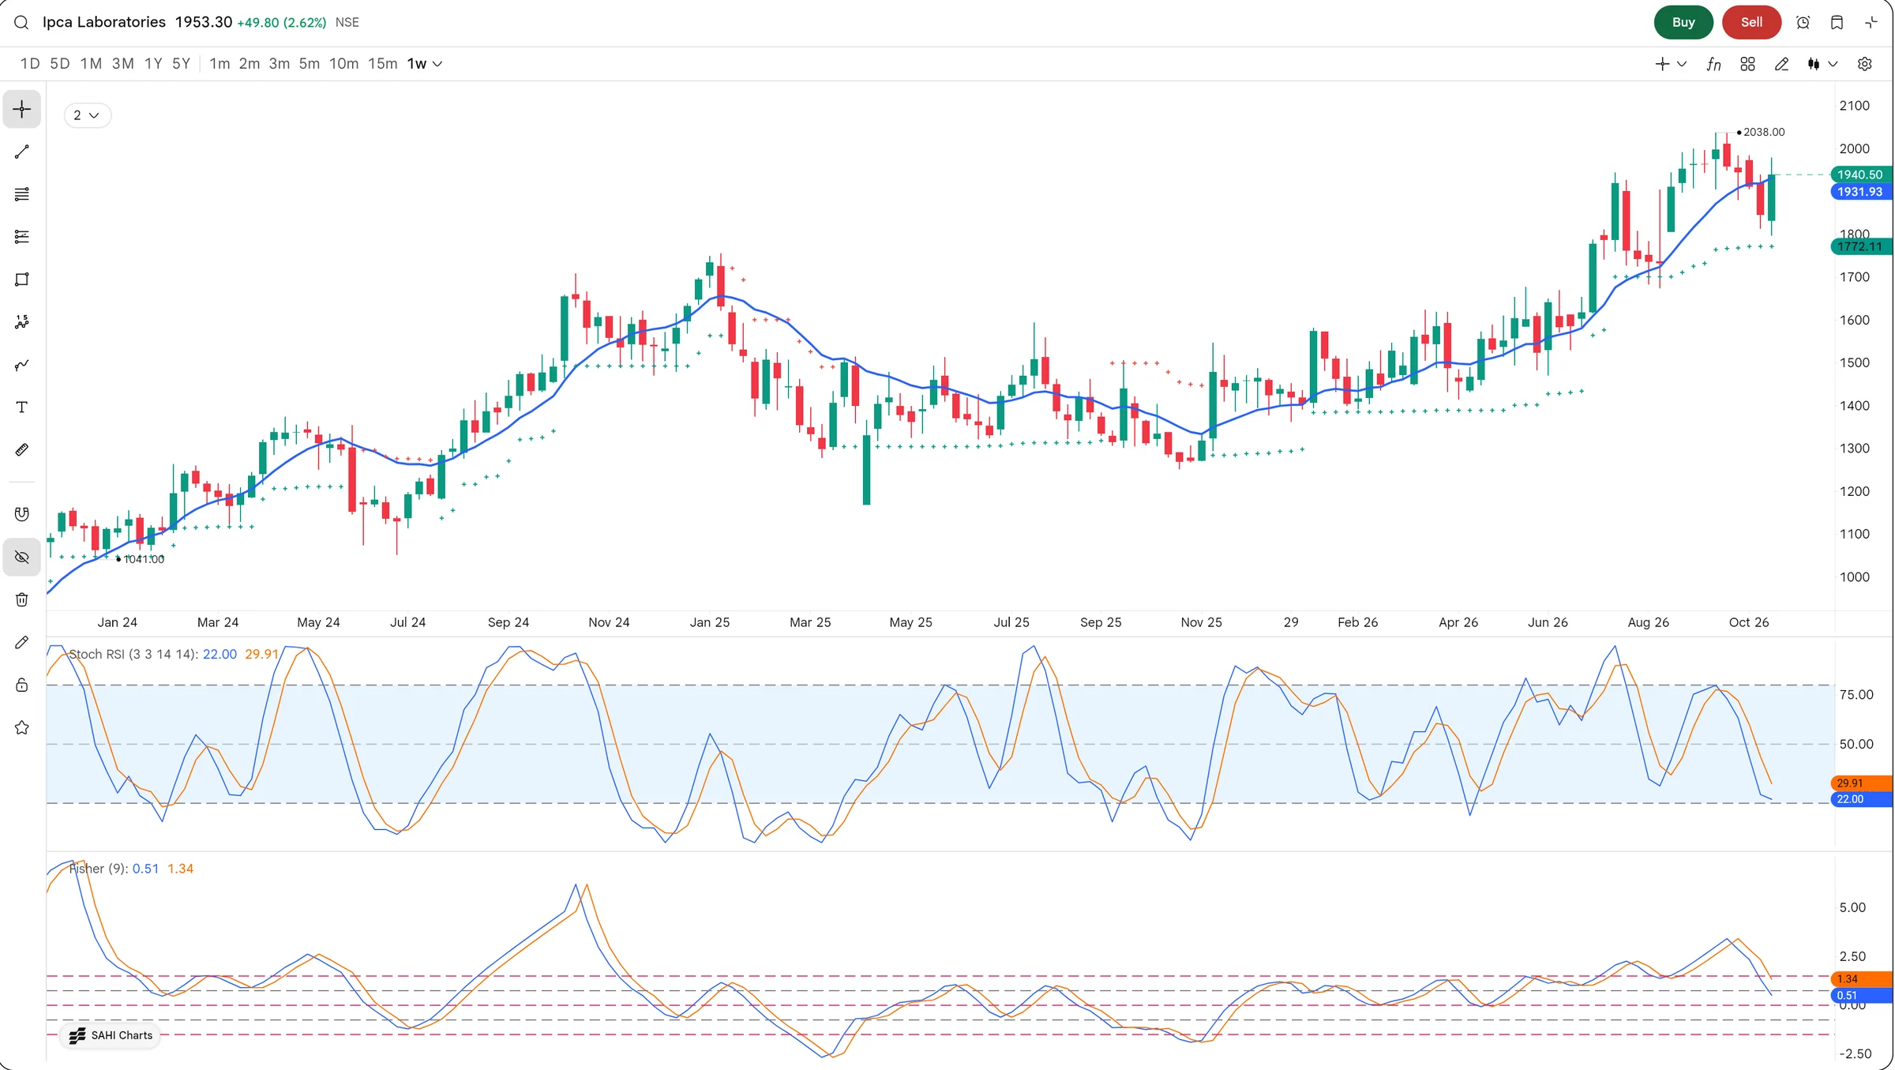
Task: Select the rectangle shape tool
Action: [22, 280]
